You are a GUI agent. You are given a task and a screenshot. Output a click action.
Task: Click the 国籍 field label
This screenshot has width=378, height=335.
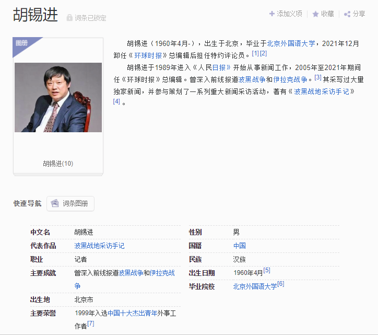[195, 246]
